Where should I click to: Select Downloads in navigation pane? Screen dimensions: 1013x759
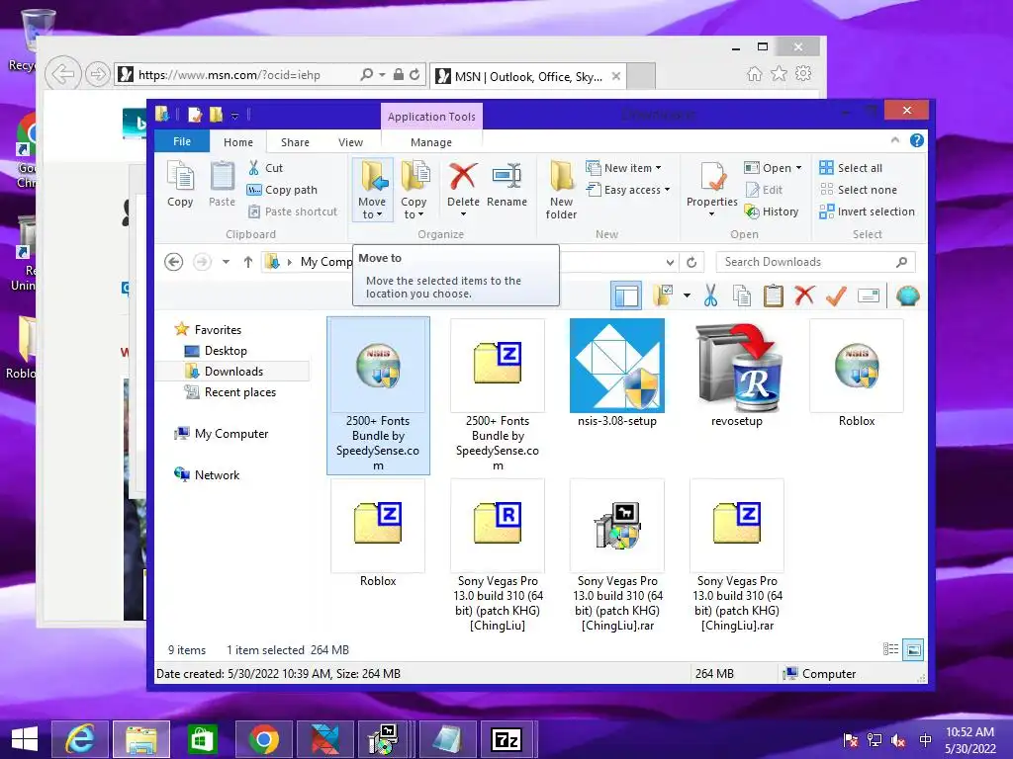[x=233, y=372]
